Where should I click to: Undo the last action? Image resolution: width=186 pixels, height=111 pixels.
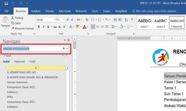[x=13, y=3]
